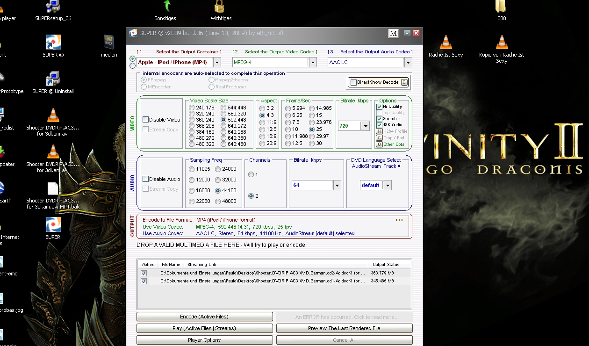
Task: Pick the 3:2 aspect ratio
Action: pos(262,108)
